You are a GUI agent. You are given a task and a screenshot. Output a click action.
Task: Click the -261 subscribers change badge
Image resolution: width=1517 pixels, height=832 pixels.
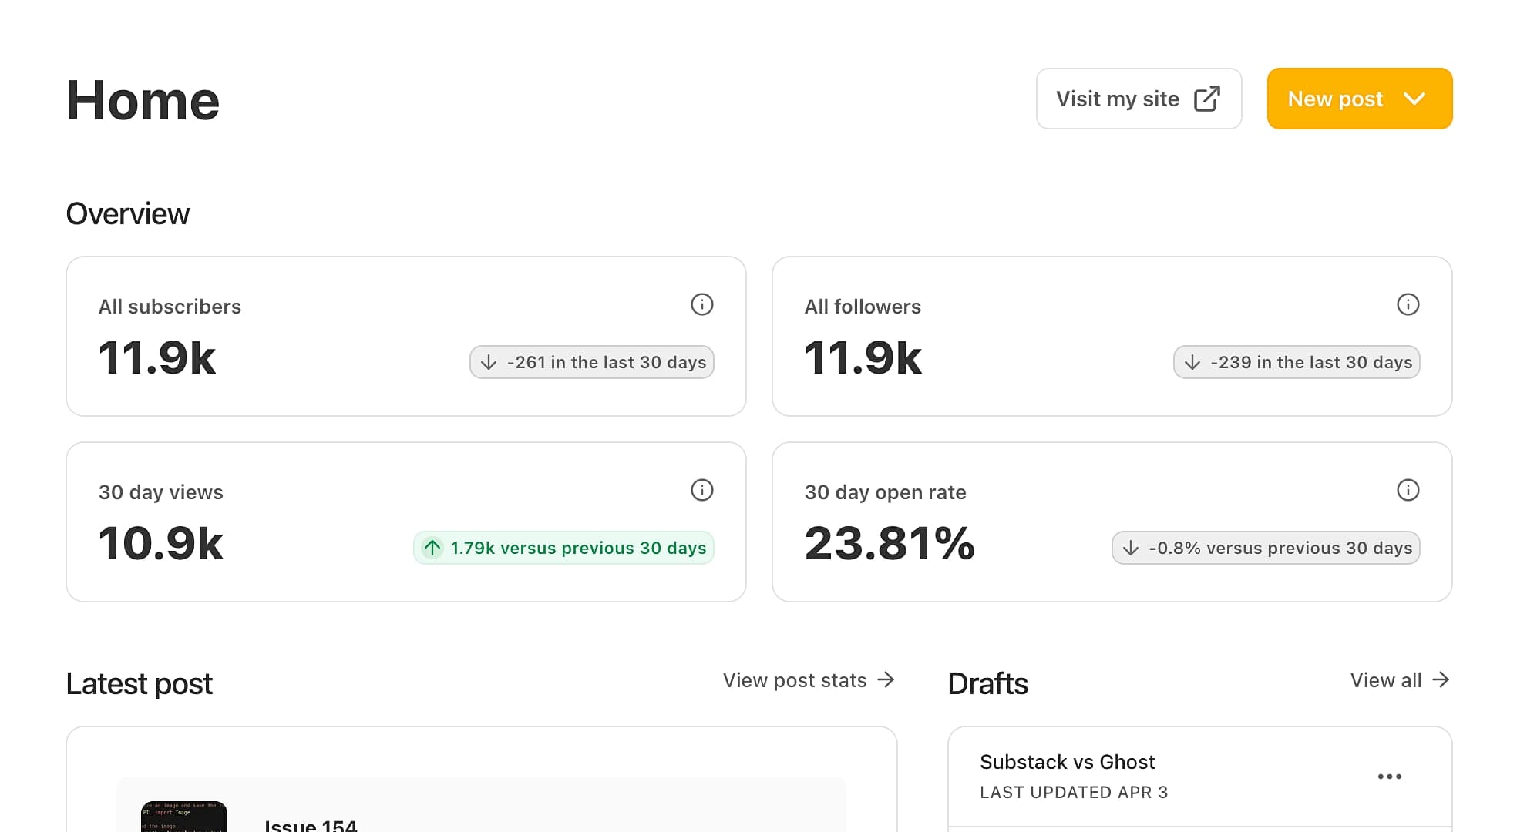(x=592, y=362)
